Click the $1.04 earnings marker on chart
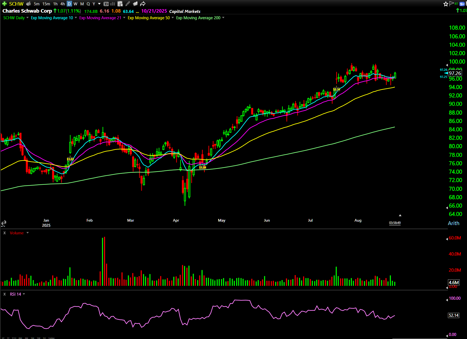The width and height of the screenshot is (467, 339). tap(203, 167)
